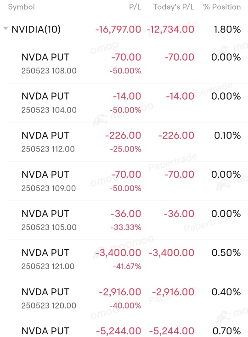The image size is (248, 337).
Task: Click the 1.80% NVIDIA position value
Action: point(227,29)
